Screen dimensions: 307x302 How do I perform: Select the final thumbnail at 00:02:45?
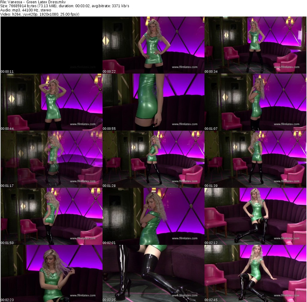(255, 273)
